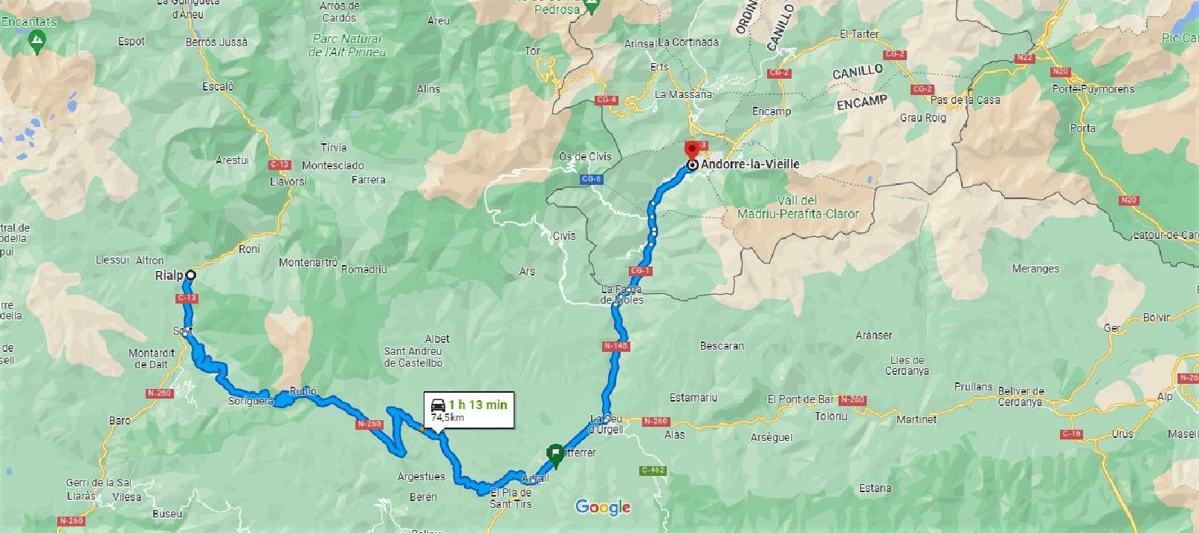Click the N-260 road shield near Sort

click(160, 393)
